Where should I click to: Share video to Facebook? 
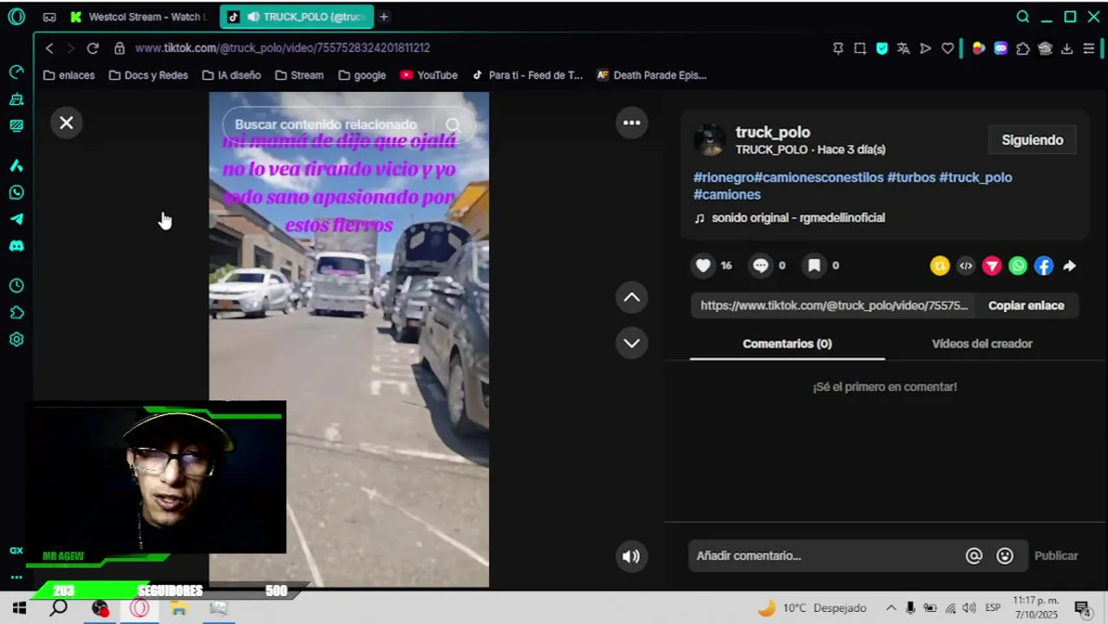(x=1044, y=266)
